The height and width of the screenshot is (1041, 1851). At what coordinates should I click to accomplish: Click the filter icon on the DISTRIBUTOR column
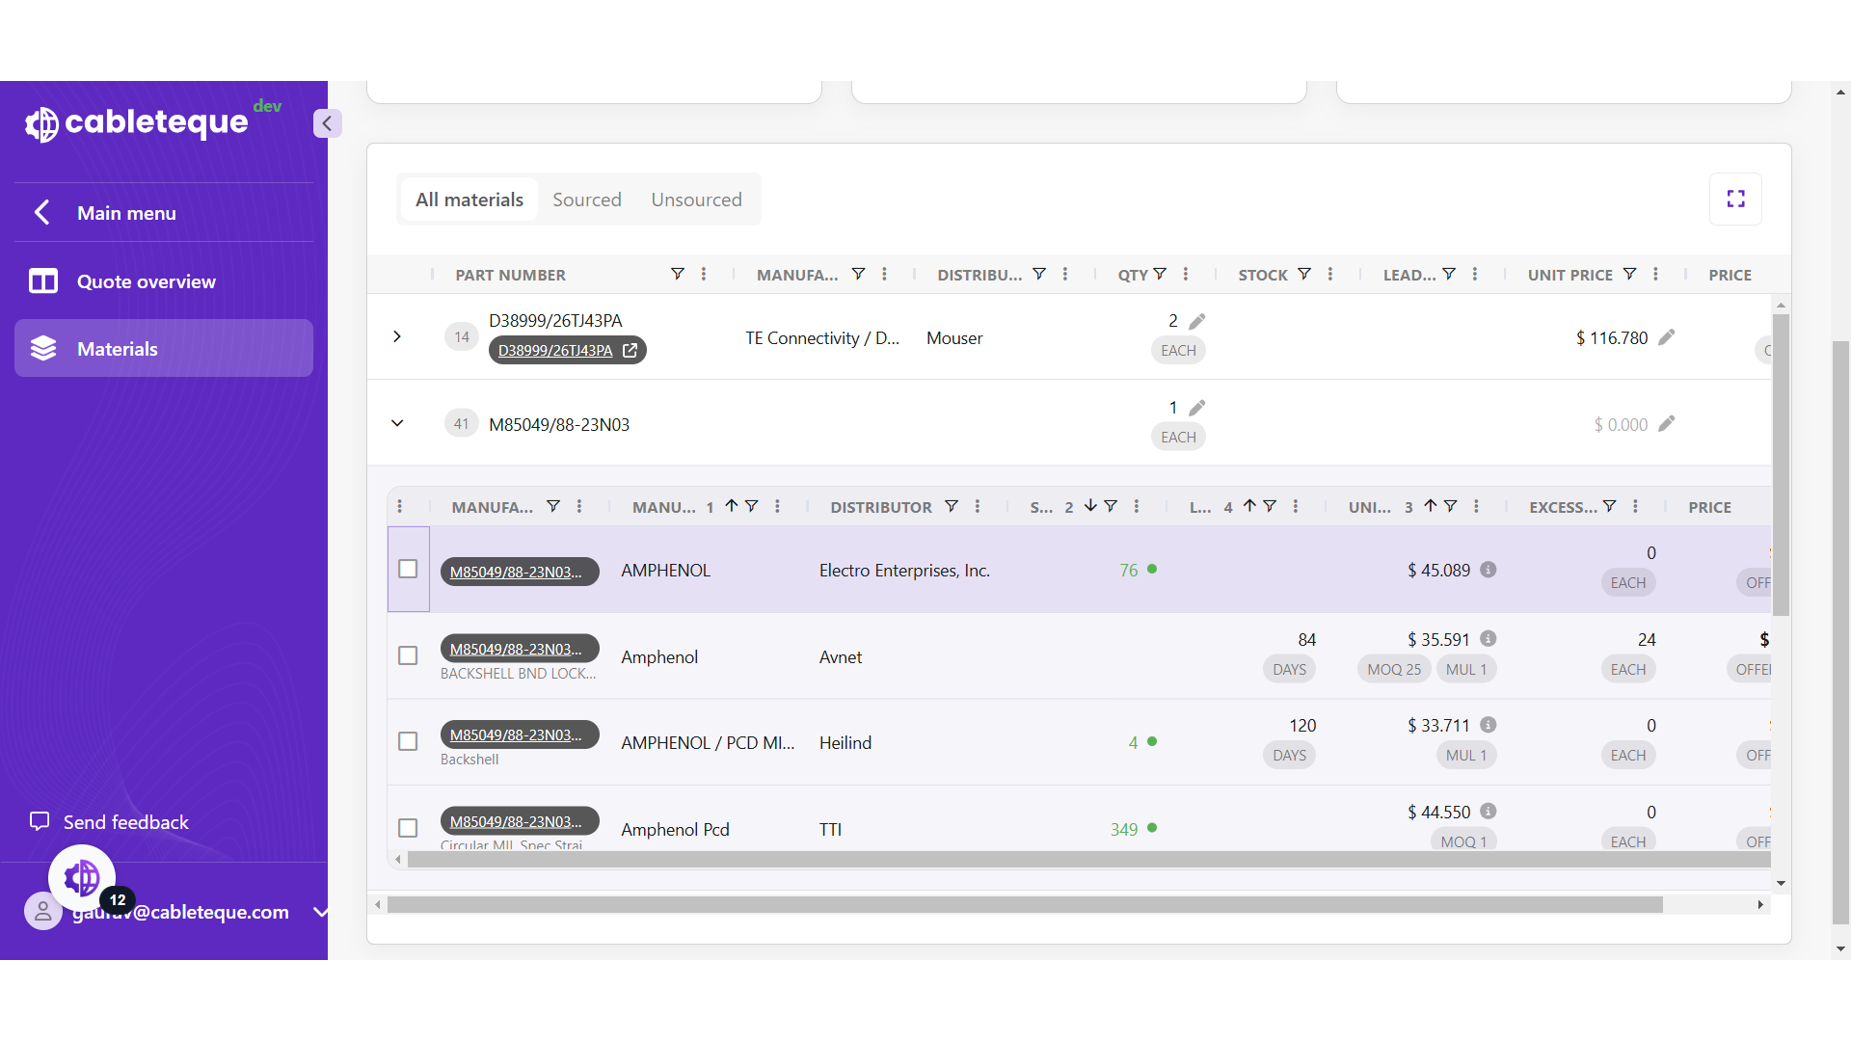(952, 507)
